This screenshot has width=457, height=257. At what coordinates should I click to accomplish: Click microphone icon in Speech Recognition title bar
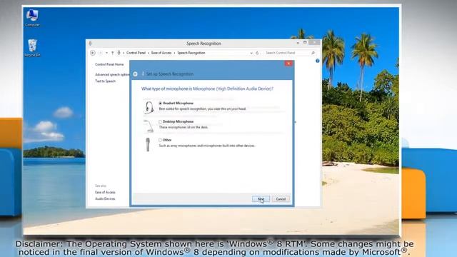tap(91, 44)
